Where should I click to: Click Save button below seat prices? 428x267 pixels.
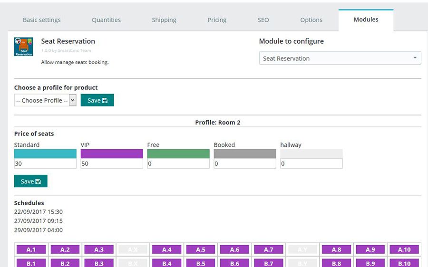[30, 181]
